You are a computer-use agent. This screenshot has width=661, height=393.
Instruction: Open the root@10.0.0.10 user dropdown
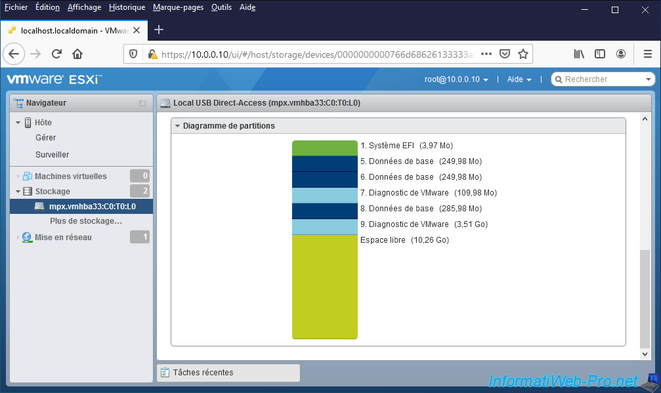click(x=456, y=79)
